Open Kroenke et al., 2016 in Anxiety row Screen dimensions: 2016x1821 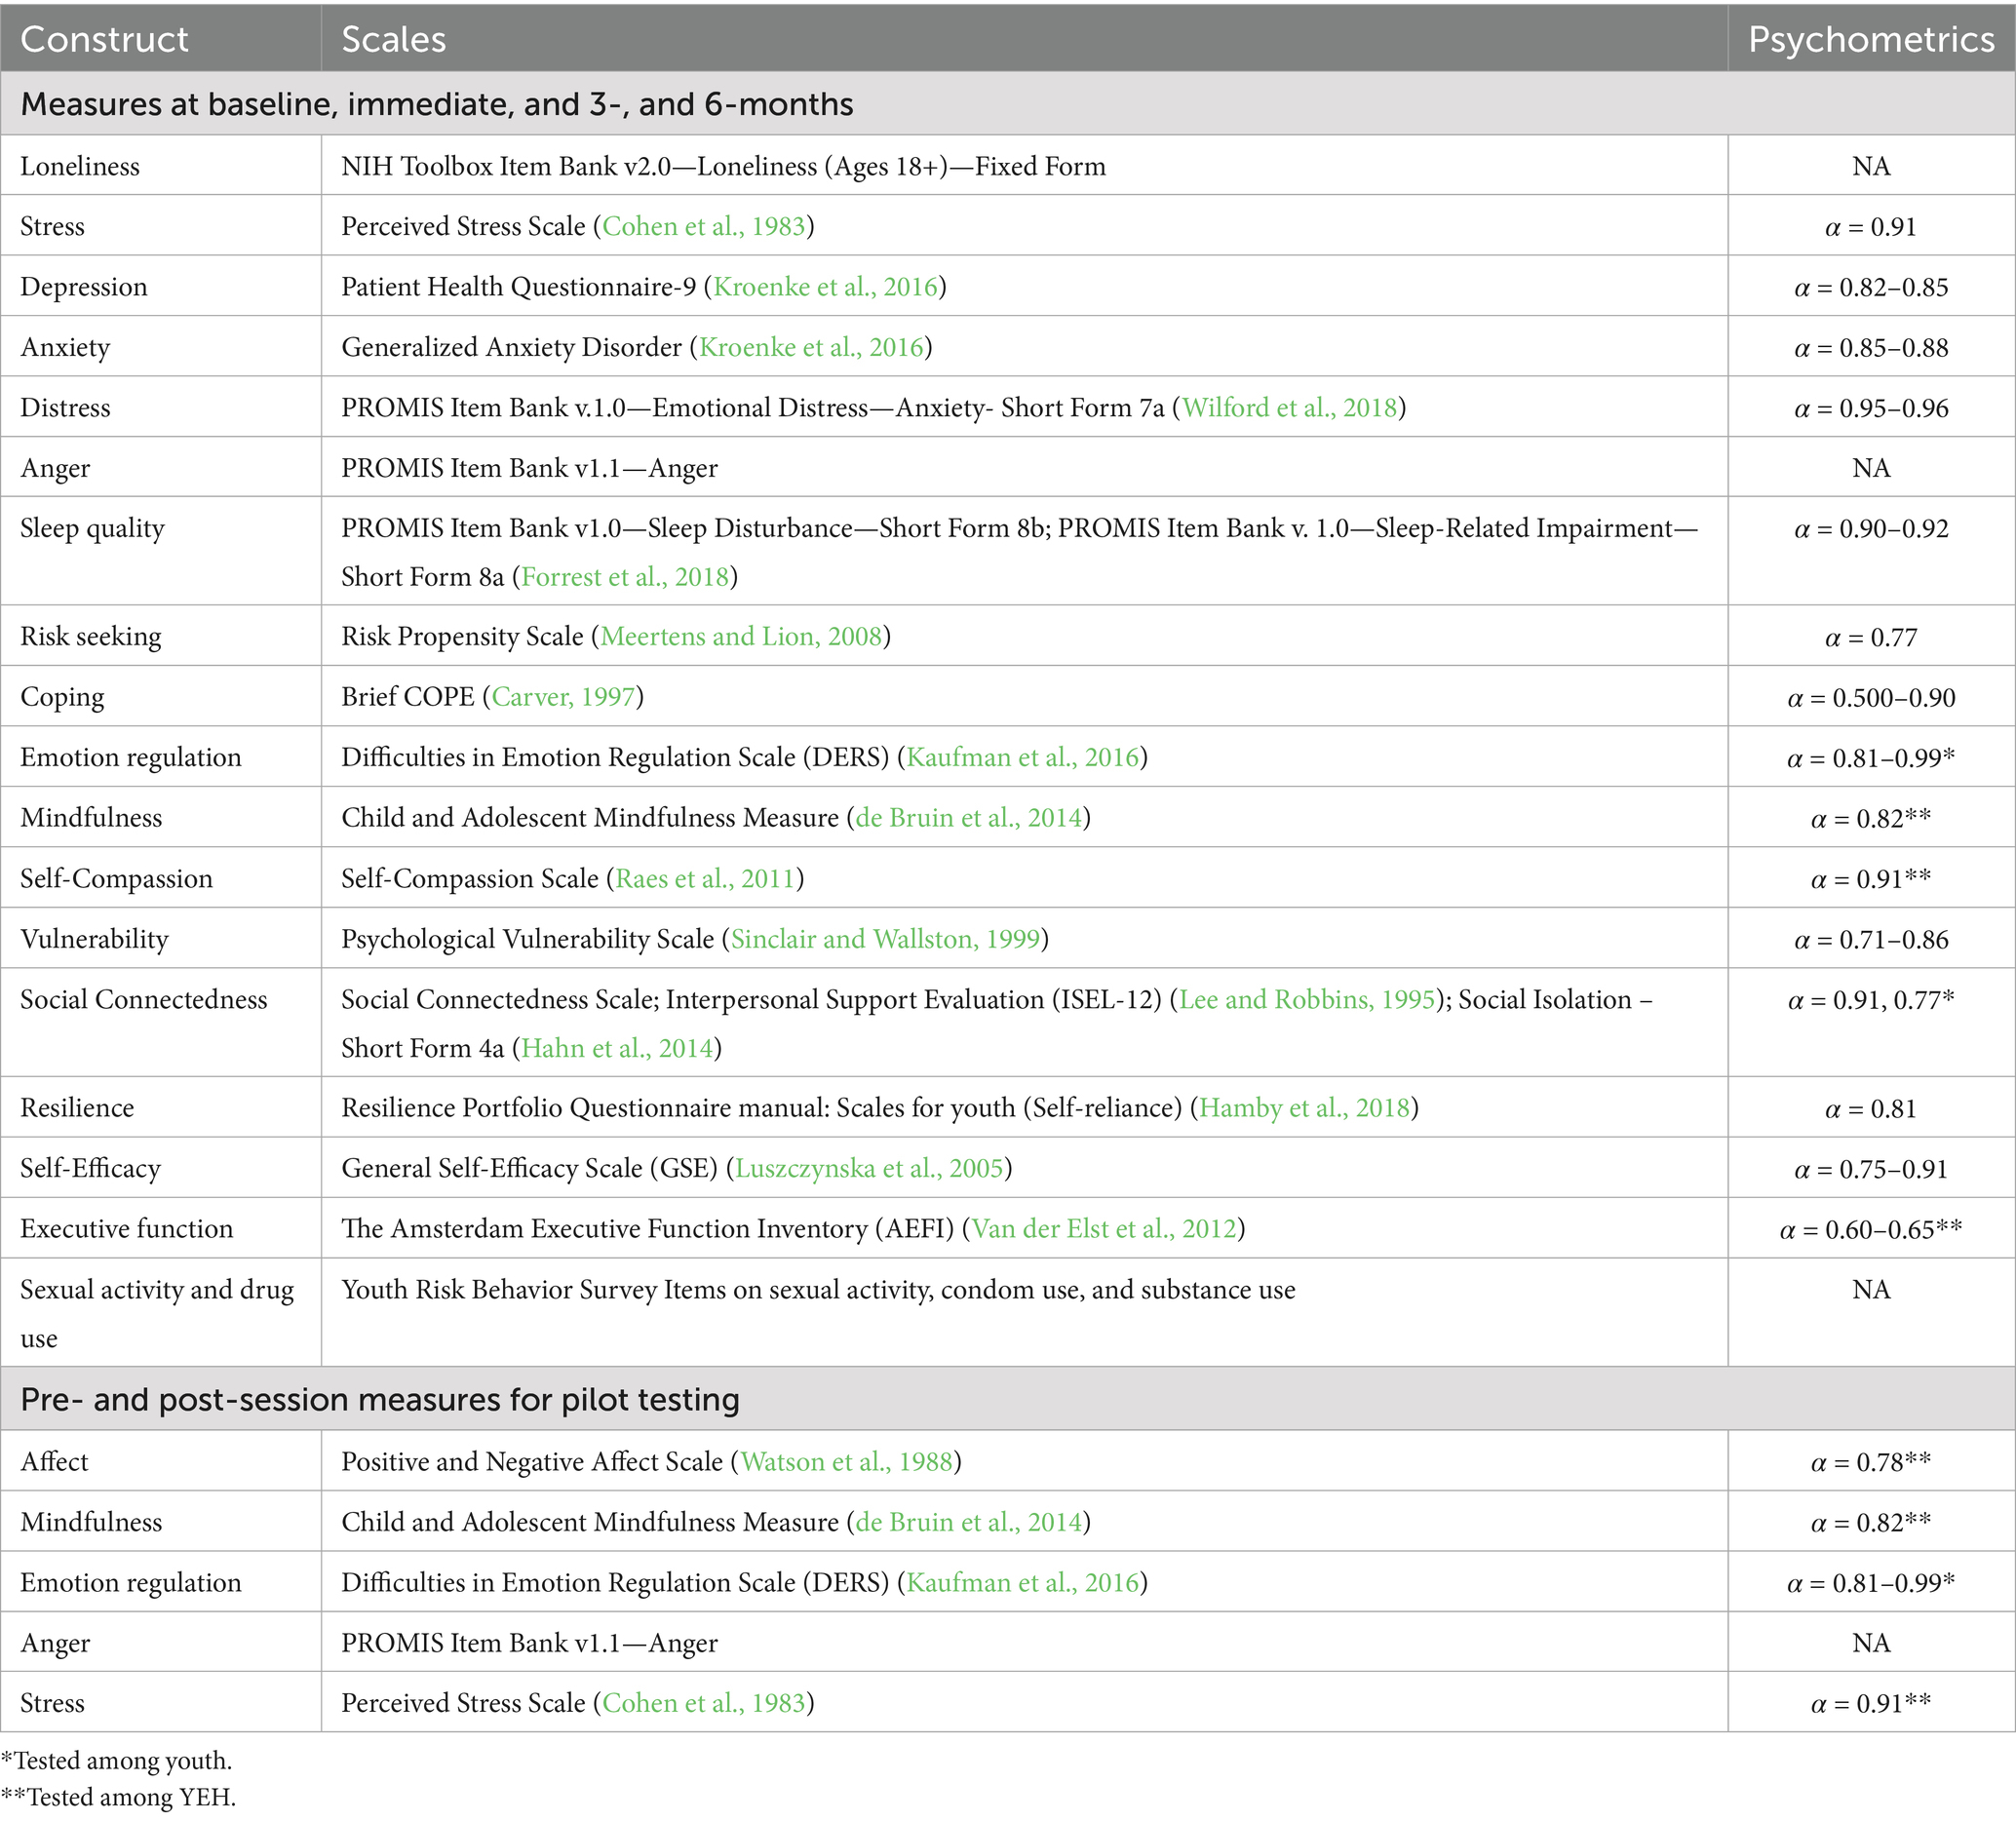point(810,348)
